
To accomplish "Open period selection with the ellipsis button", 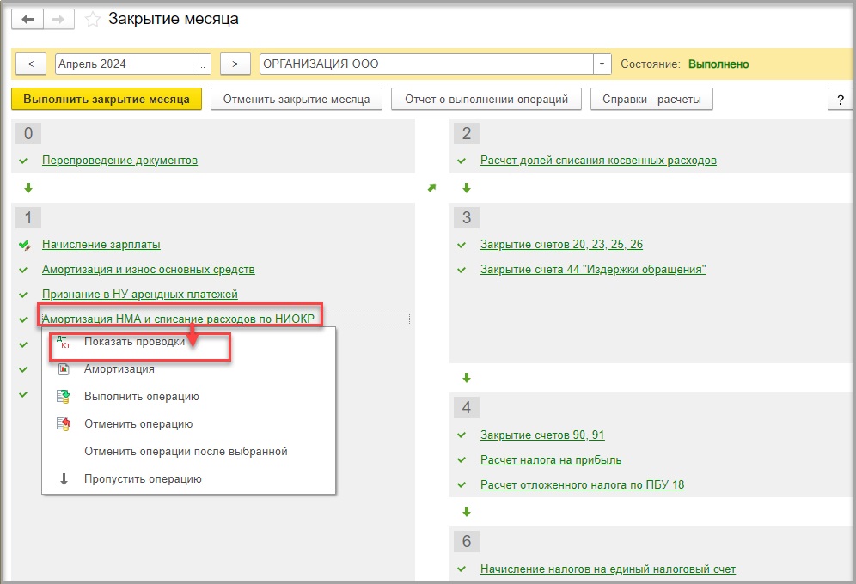I will coord(201,64).
